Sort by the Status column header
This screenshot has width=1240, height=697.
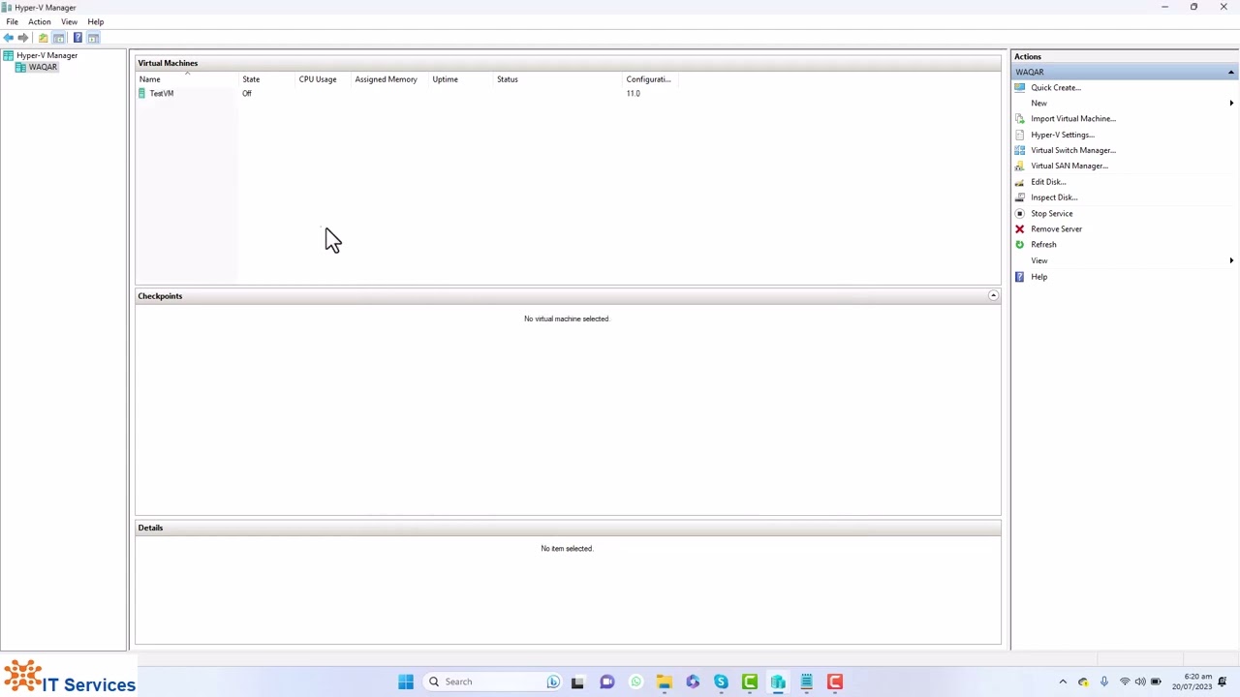click(x=557, y=79)
